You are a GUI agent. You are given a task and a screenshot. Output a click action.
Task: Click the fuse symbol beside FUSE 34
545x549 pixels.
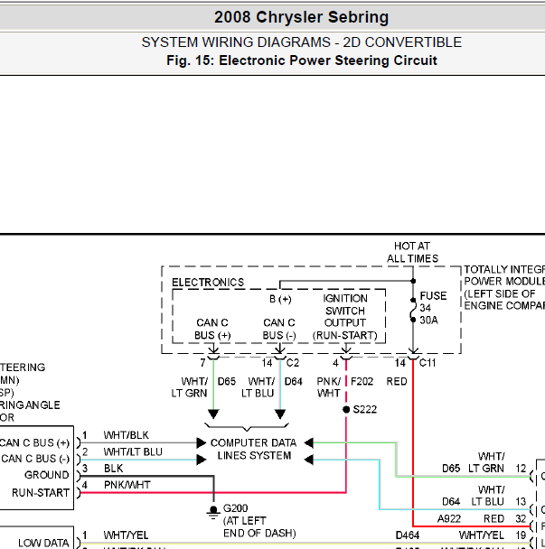[413, 310]
